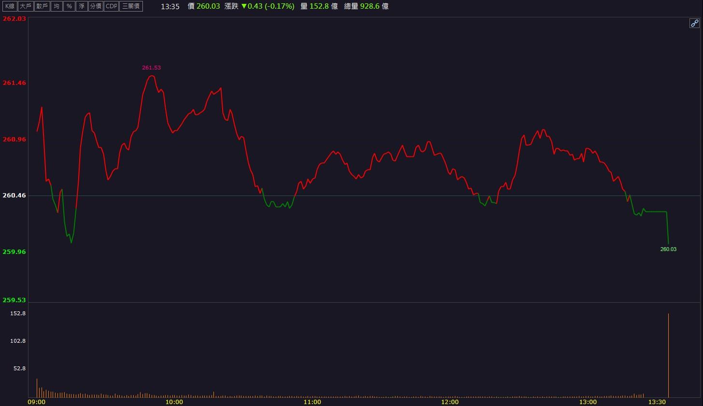Viewport: 703px width, 406px height.
Task: Click the 262.03 top axis price
Action: coord(14,18)
